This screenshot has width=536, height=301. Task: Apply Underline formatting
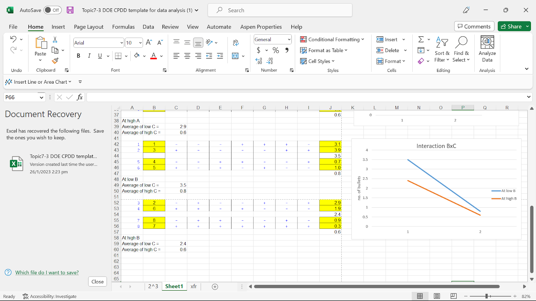[x=100, y=56]
